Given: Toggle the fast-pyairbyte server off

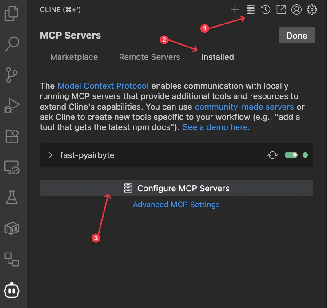Looking at the screenshot, I should (x=291, y=155).
